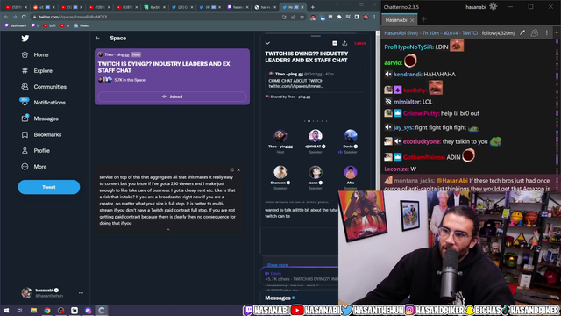This screenshot has height=316, width=561.
Task: Click the blue Tweet button
Action: coord(49,187)
